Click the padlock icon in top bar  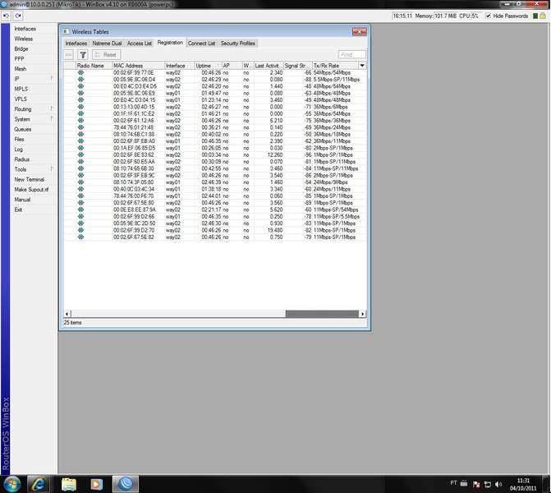click(543, 16)
